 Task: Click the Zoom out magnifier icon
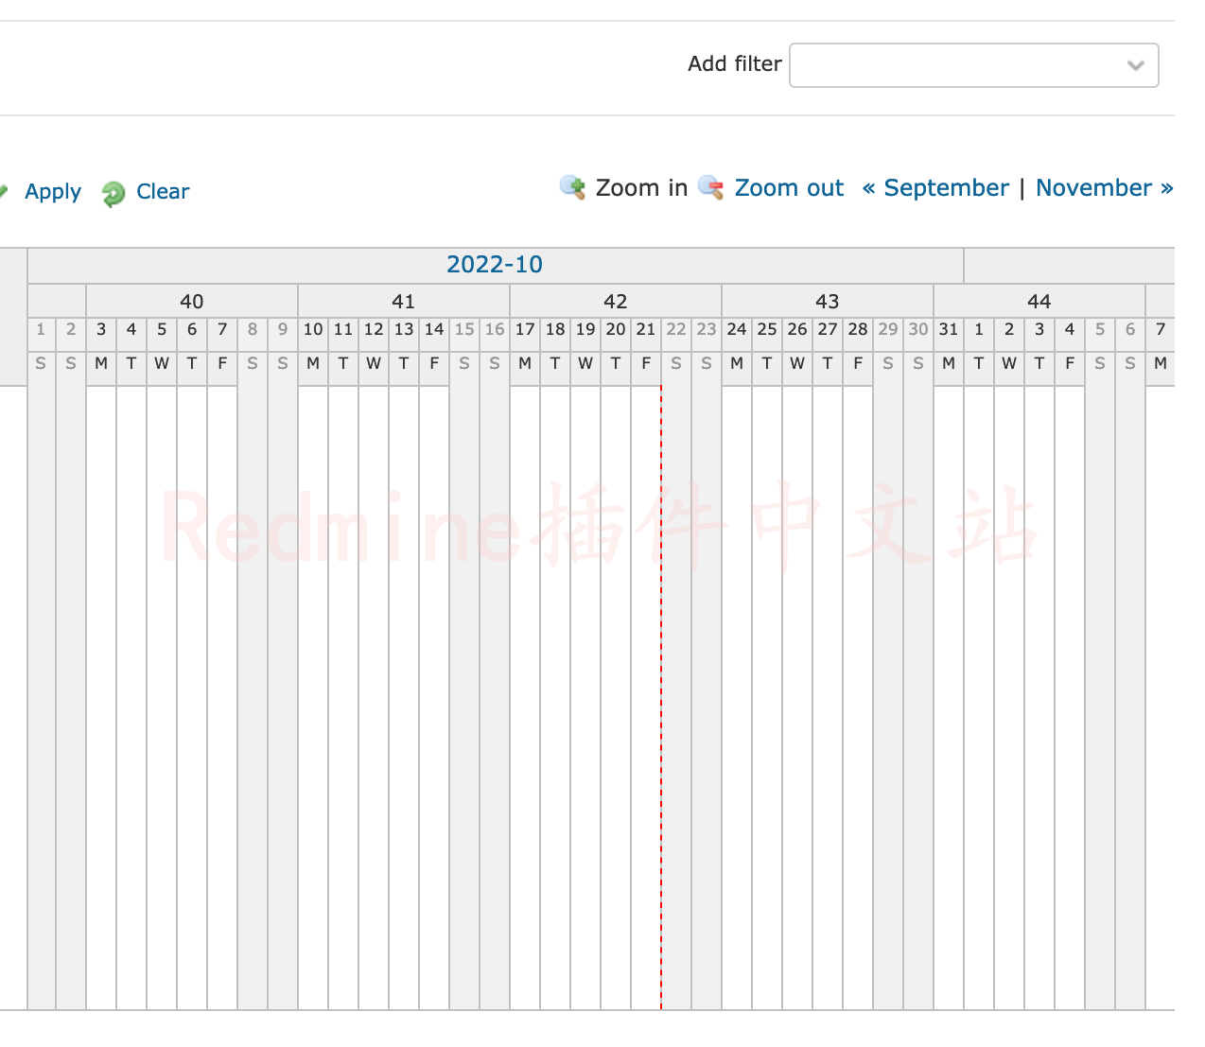coord(711,187)
